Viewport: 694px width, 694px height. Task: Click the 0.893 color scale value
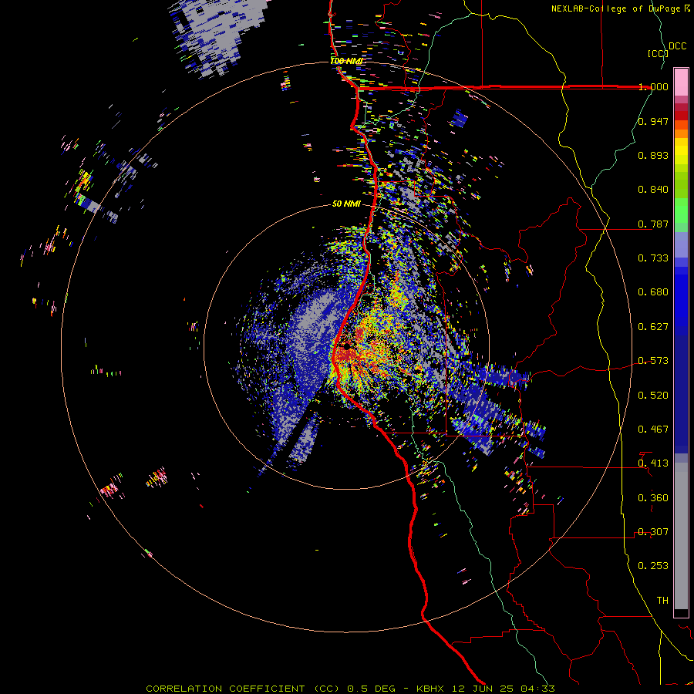[x=653, y=155]
